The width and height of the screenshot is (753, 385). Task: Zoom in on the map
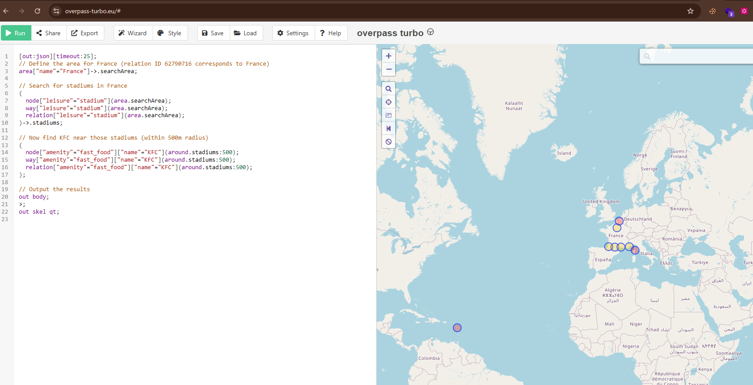[x=389, y=56]
